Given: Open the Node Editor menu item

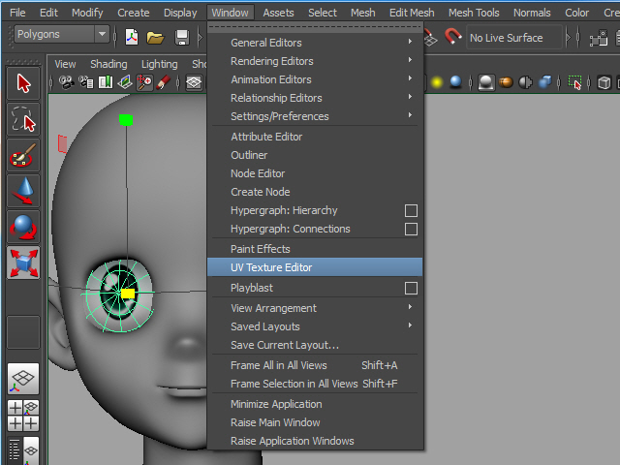Looking at the screenshot, I should 315,173.
